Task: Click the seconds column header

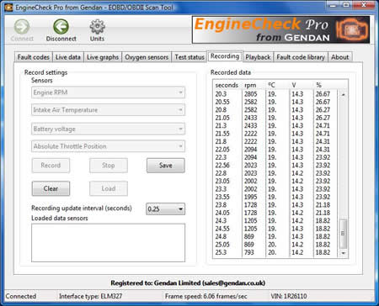Action: click(227, 85)
